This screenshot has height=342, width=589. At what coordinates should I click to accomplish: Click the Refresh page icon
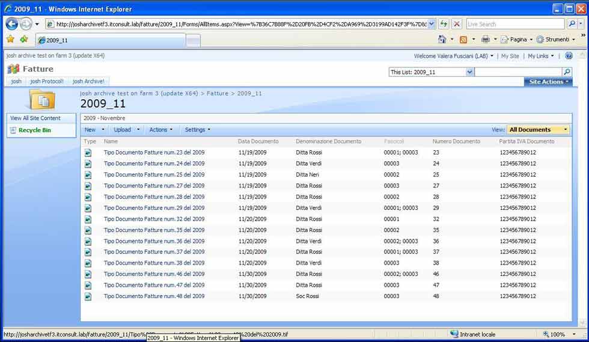tap(444, 24)
